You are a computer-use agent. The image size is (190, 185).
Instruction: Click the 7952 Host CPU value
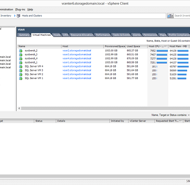point(153,51)
